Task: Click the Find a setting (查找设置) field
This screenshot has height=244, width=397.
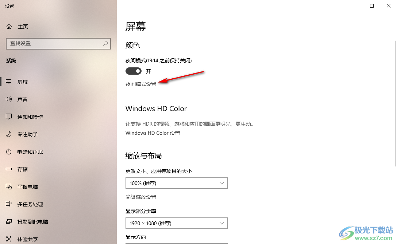Action: pos(58,43)
